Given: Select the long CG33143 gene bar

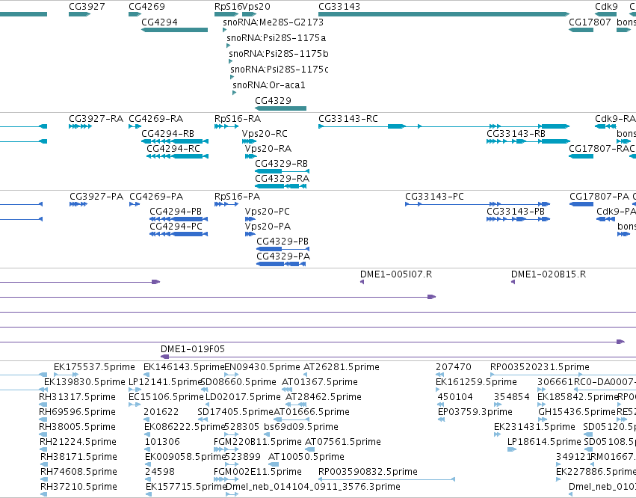Looking at the screenshot, I should (444, 14).
